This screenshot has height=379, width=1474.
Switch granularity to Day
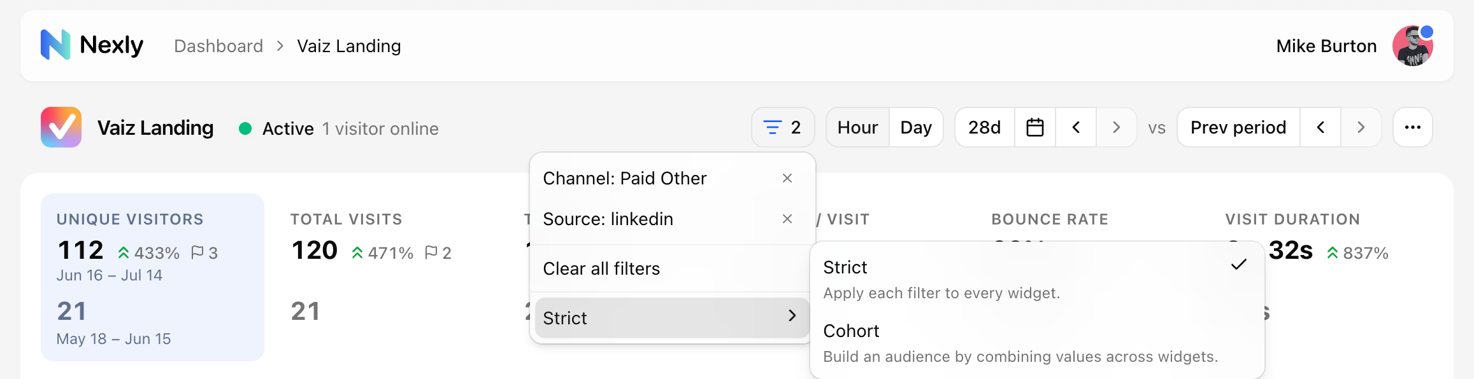coord(916,127)
